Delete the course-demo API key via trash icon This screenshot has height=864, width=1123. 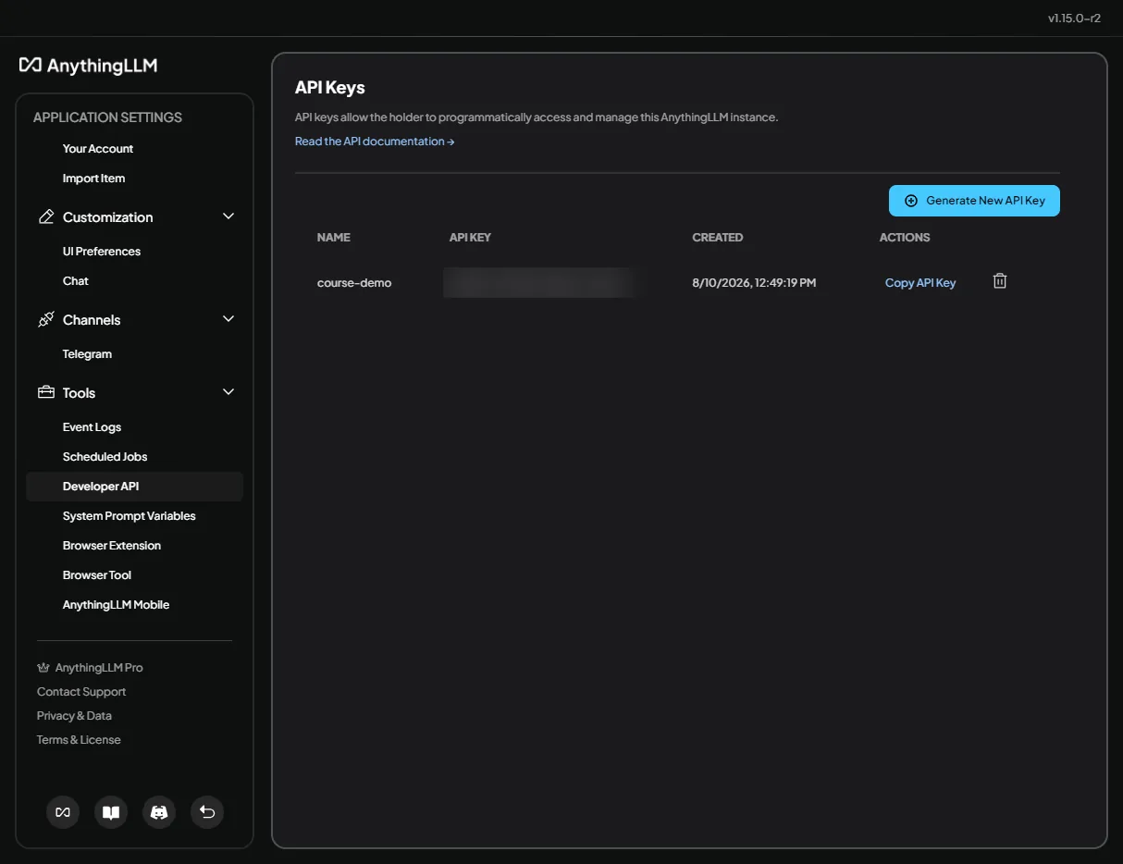pyautogui.click(x=1000, y=281)
